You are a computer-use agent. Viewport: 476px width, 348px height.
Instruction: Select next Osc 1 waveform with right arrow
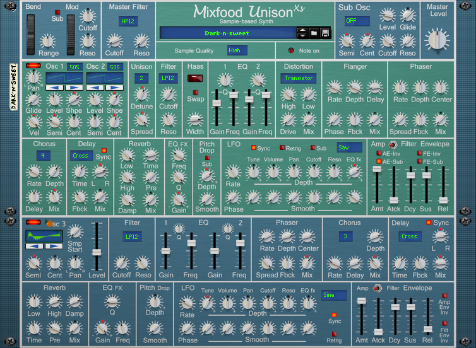click(74, 88)
